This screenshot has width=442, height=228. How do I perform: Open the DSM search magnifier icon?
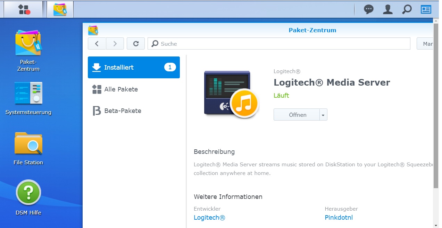[x=407, y=9]
